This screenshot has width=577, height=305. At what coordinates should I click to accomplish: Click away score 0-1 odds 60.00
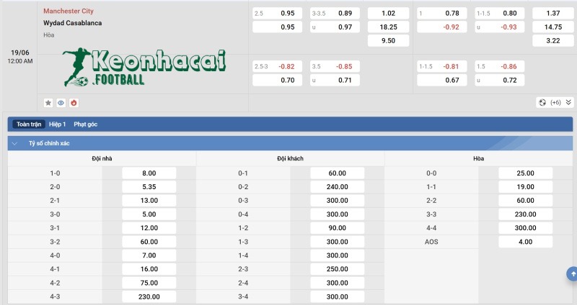point(338,173)
